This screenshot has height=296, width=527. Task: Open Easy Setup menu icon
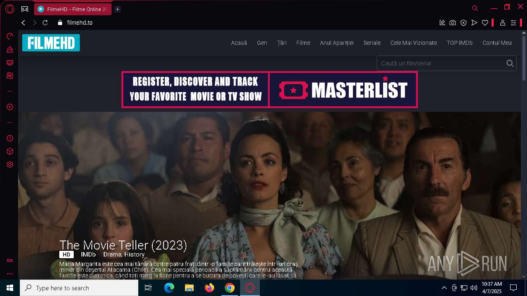(513, 23)
